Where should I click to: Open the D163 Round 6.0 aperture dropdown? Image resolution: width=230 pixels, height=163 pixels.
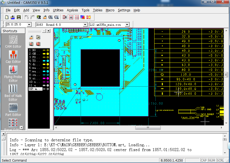[x=85, y=25]
